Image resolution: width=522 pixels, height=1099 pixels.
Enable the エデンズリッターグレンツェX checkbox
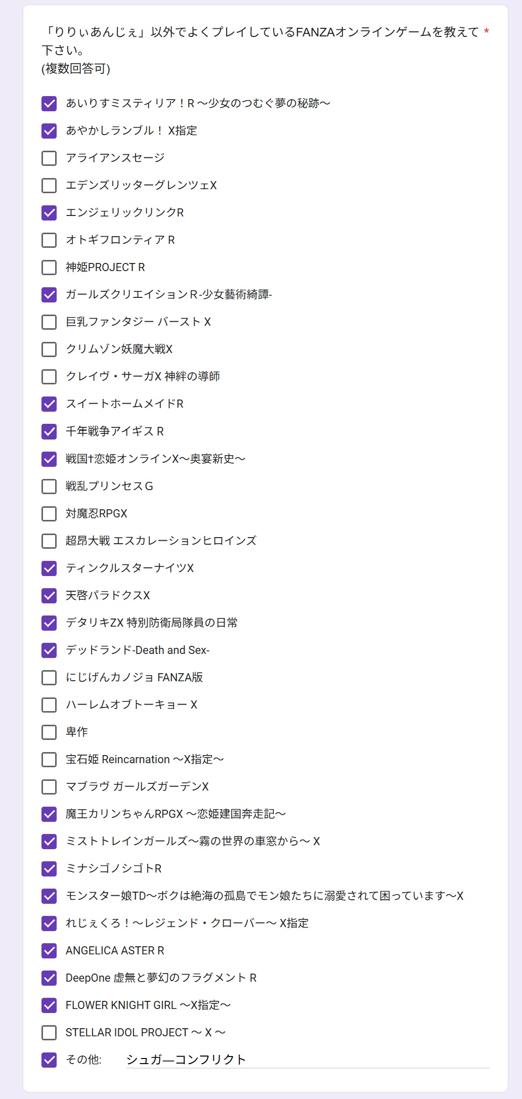coord(49,185)
